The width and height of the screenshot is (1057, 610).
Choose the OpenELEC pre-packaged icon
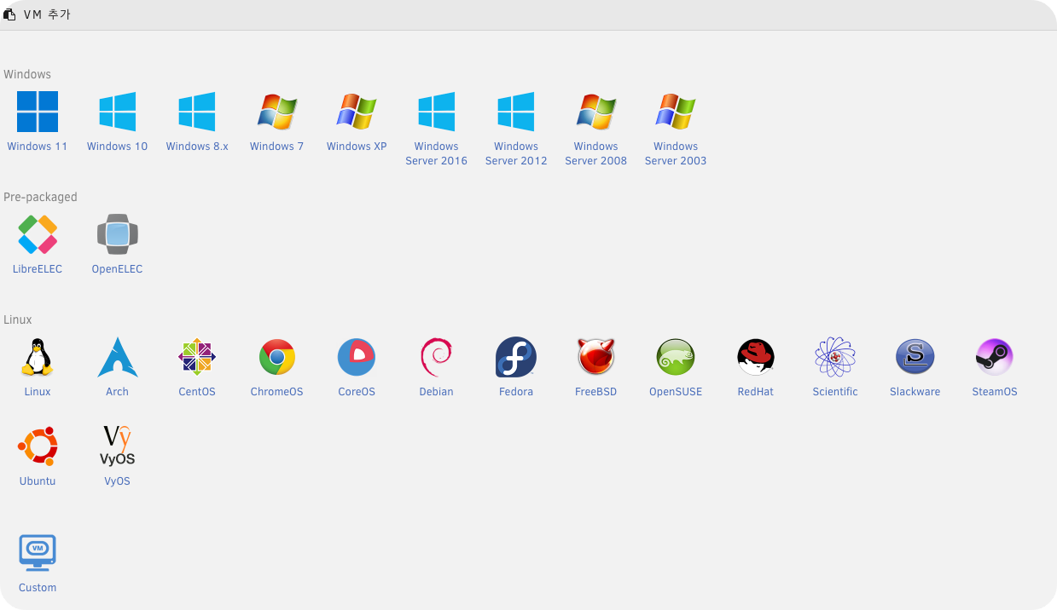[117, 234]
